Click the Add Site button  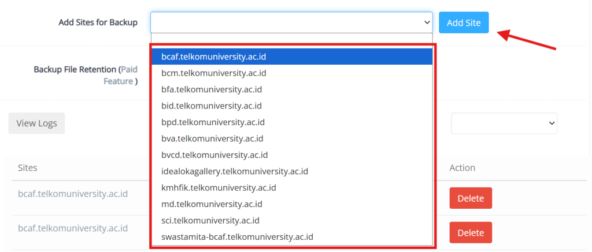pyautogui.click(x=464, y=22)
